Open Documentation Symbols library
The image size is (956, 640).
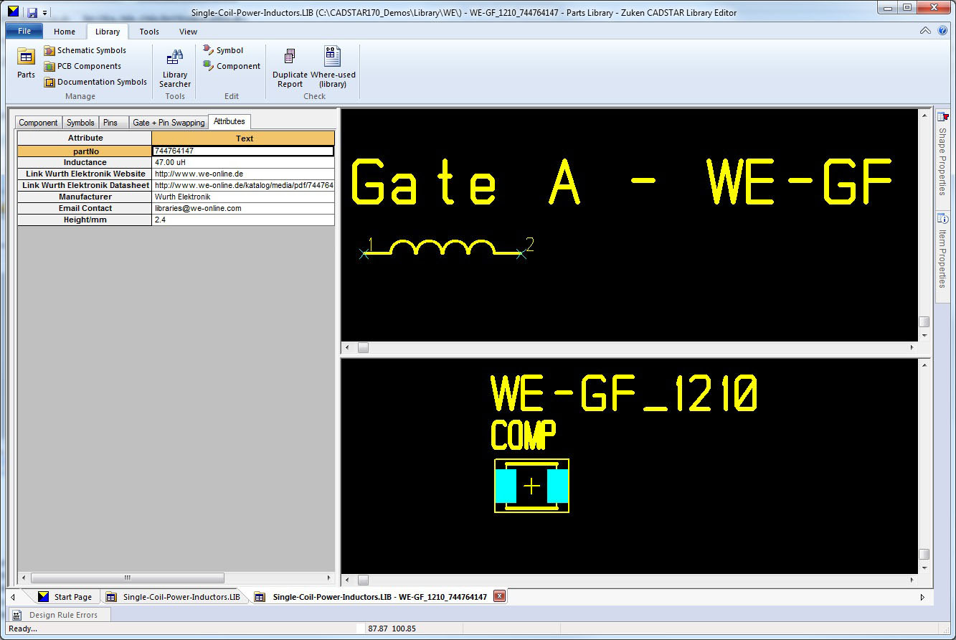(x=95, y=82)
